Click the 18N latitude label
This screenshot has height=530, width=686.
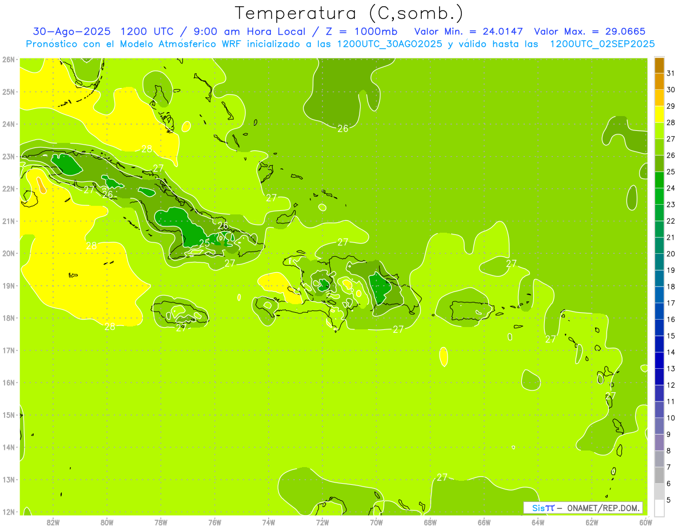(x=9, y=318)
